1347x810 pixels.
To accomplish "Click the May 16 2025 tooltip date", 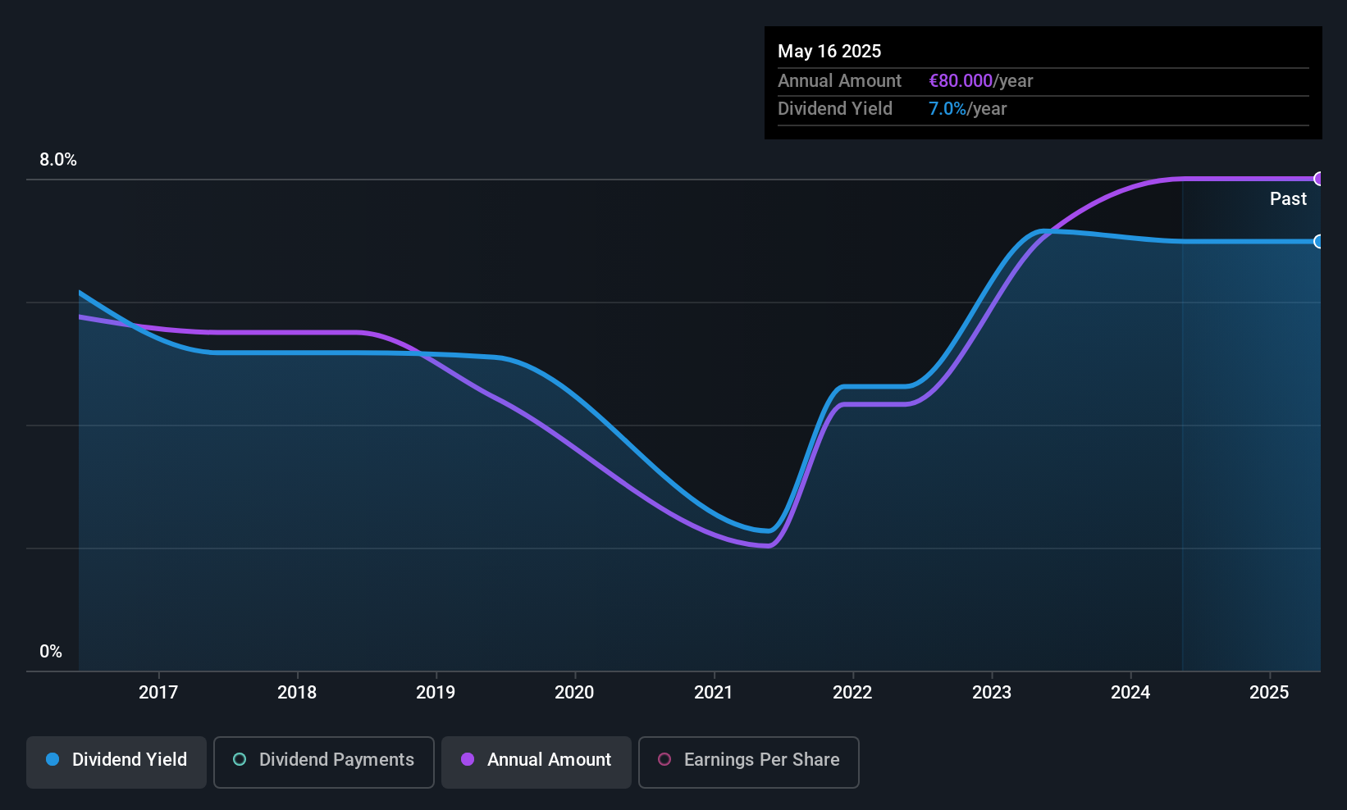I will [x=829, y=51].
